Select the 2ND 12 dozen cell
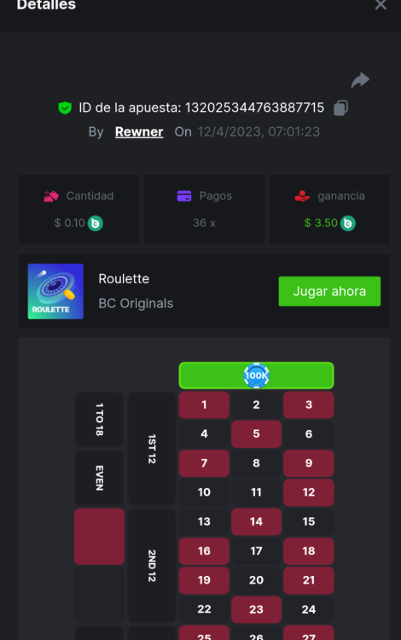The image size is (401, 640). [x=152, y=566]
